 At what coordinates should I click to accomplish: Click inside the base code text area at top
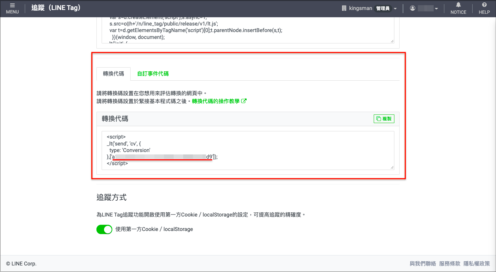[248, 30]
